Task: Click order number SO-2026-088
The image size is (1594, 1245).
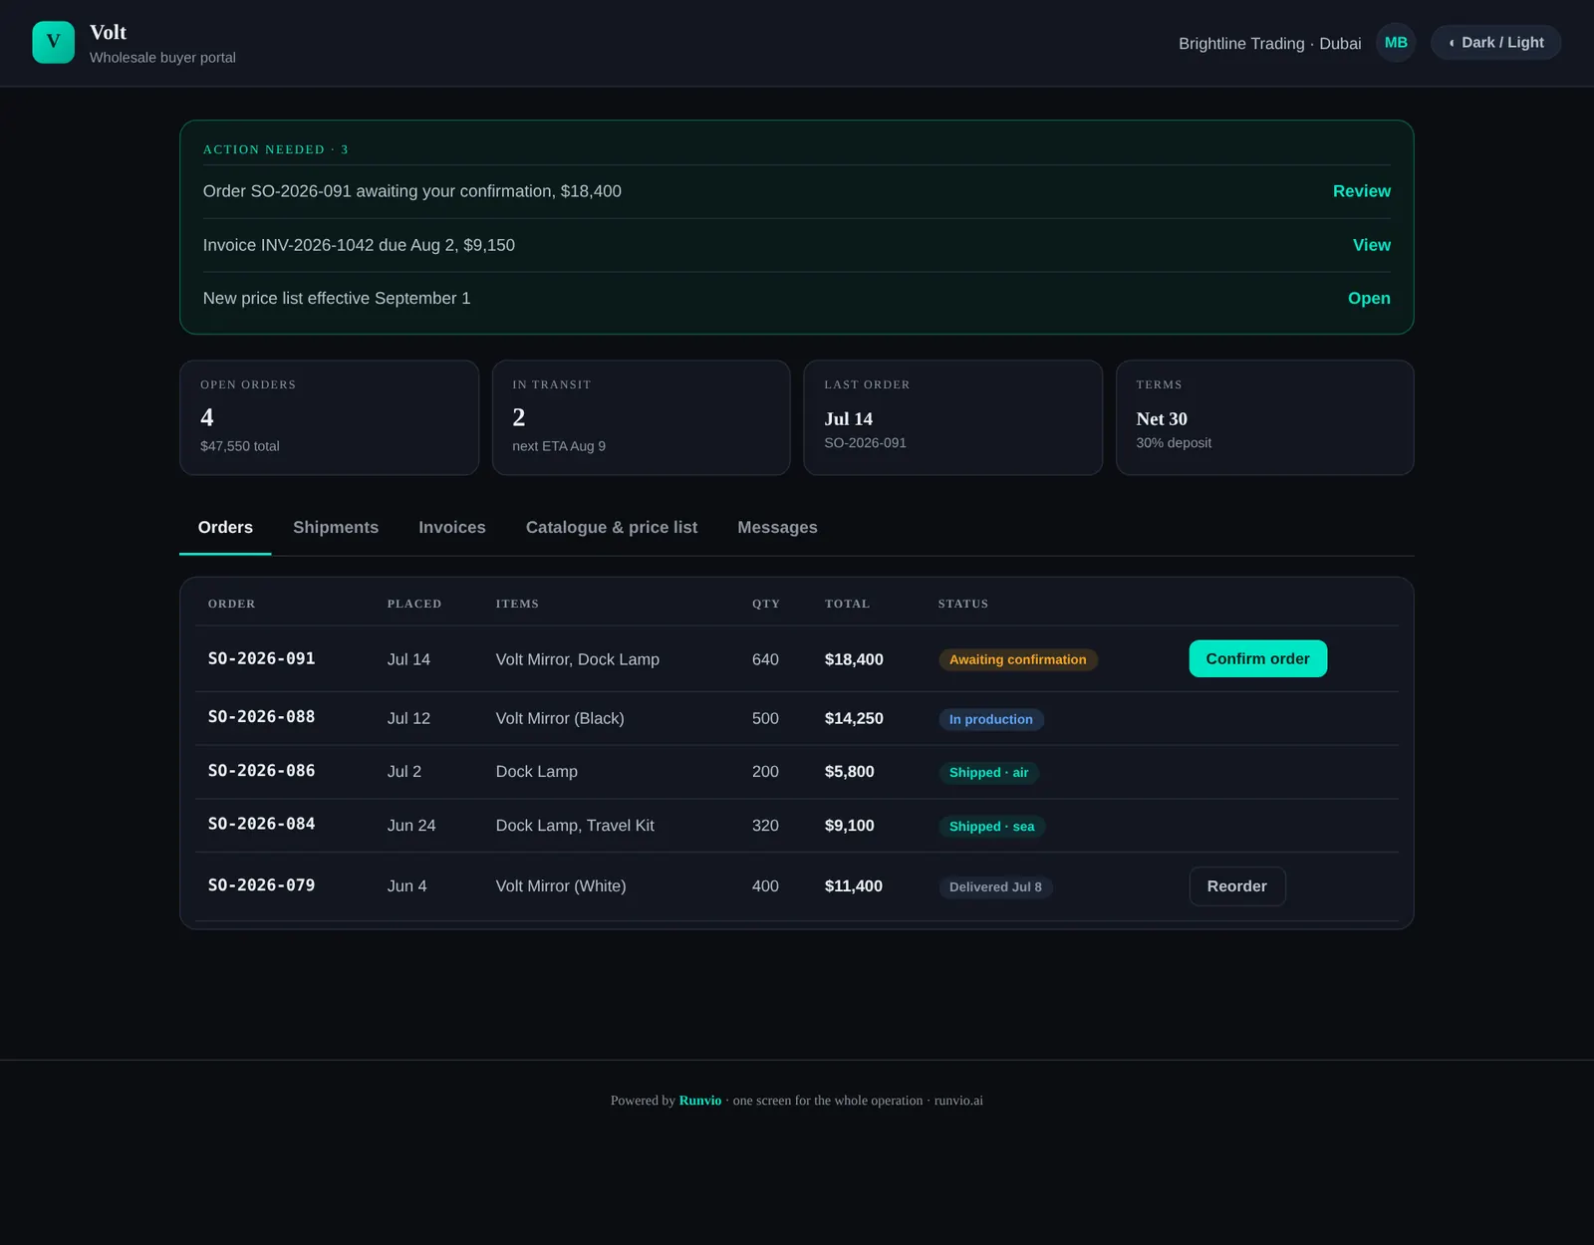Action: 261,717
